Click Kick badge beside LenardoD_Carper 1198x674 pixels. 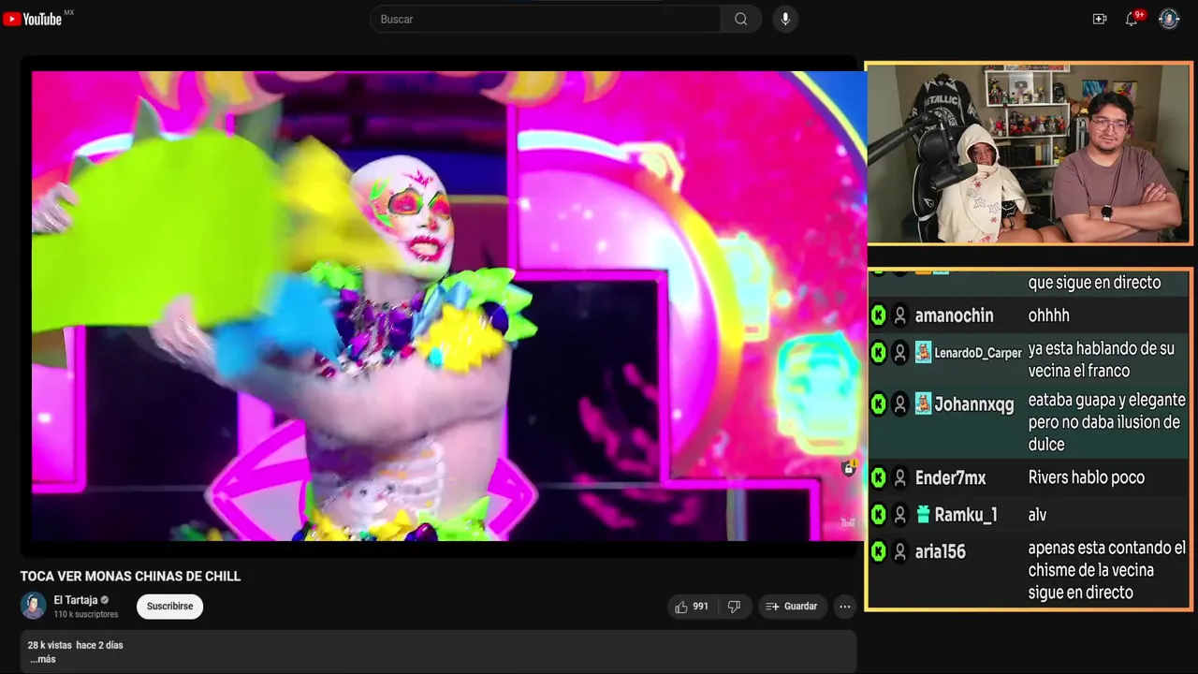pos(878,353)
